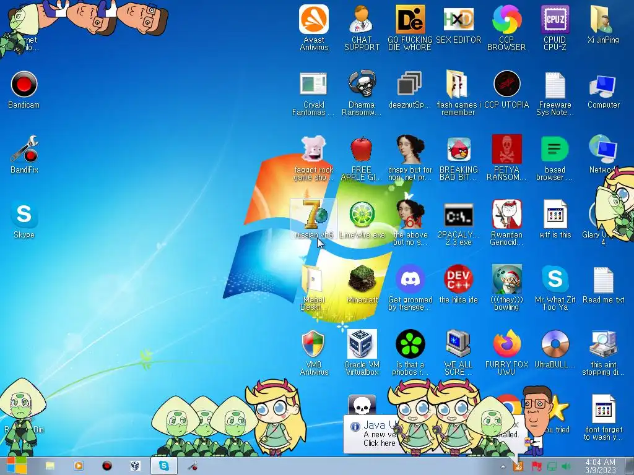Open the 4:04 AM clock and date

pos(600,466)
